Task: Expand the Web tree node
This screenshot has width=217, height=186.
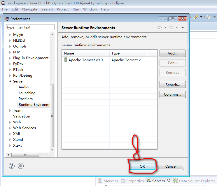Action: tap(10, 122)
